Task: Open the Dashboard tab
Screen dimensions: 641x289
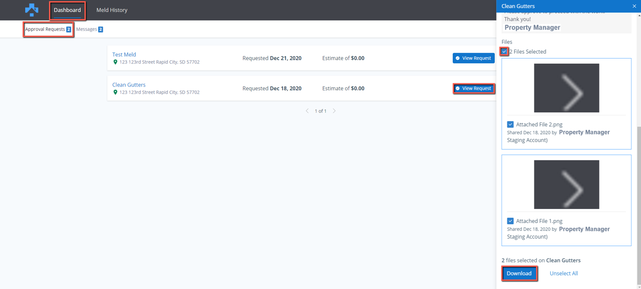Action: [67, 10]
